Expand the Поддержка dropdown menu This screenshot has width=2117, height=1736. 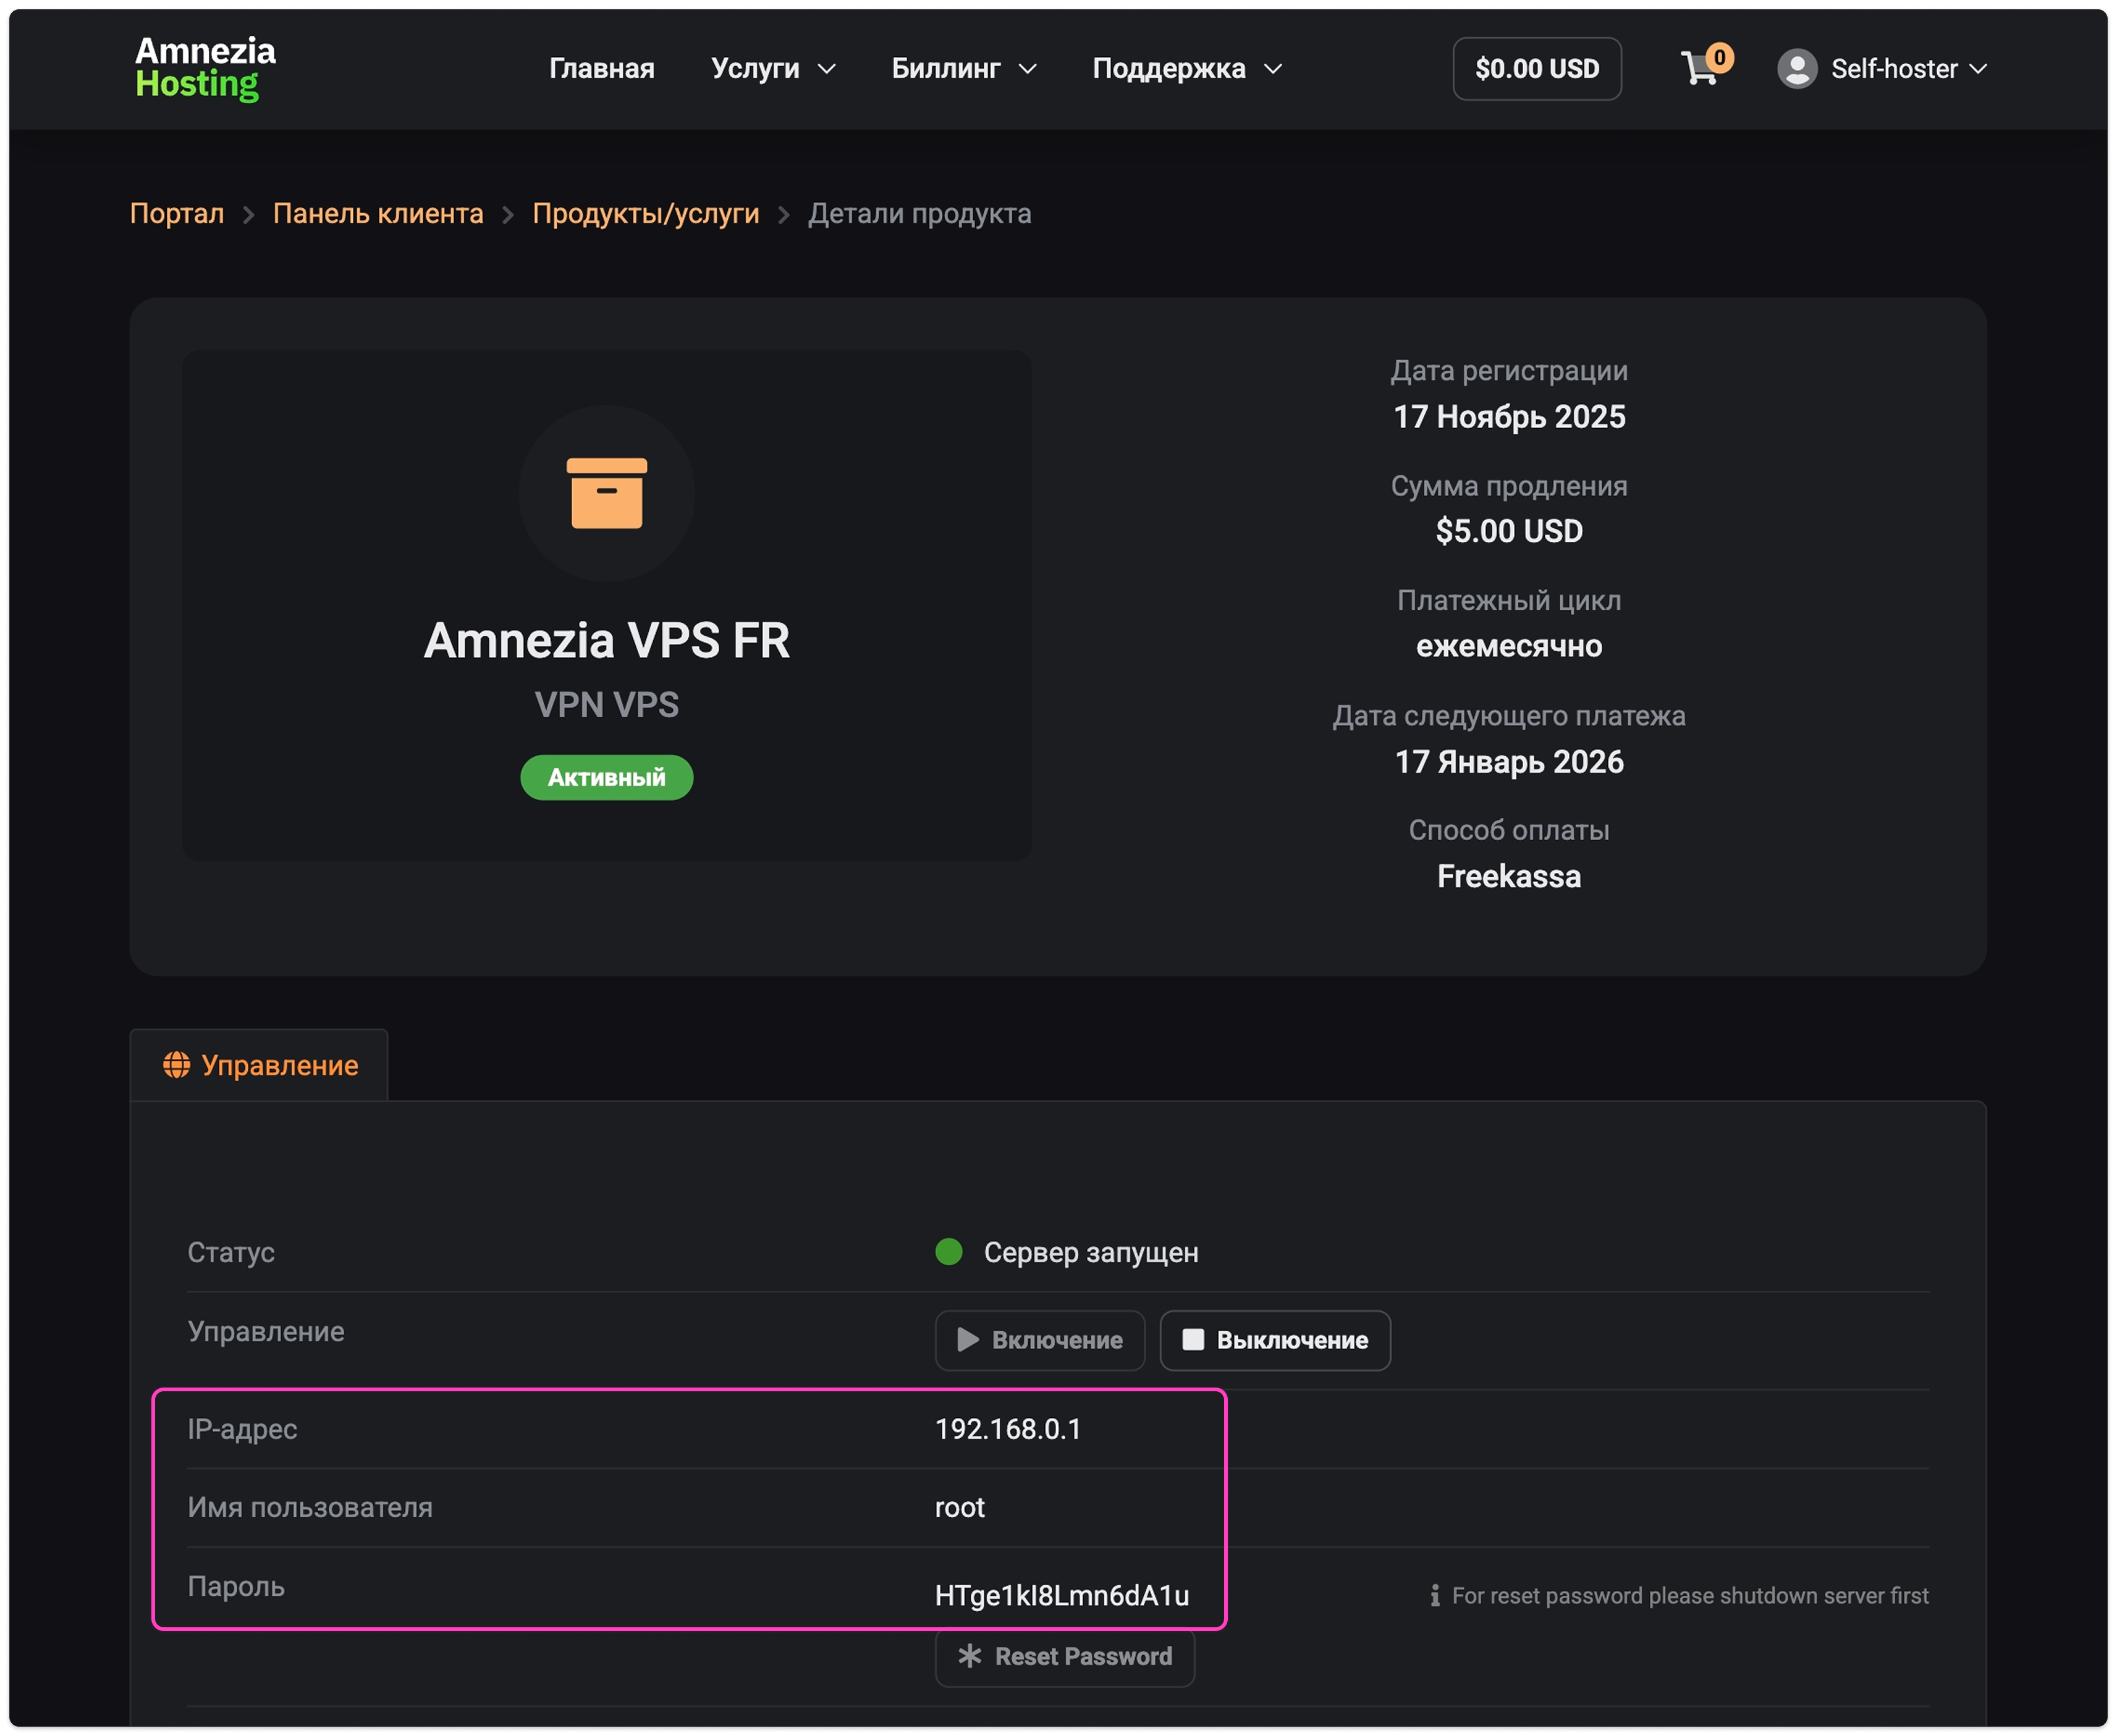click(1186, 69)
